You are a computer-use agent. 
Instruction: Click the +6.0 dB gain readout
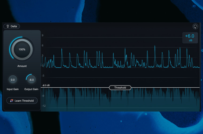pyautogui.click(x=190, y=38)
